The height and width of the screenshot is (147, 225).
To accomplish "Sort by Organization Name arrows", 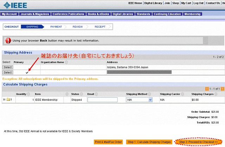I will 66,62.
